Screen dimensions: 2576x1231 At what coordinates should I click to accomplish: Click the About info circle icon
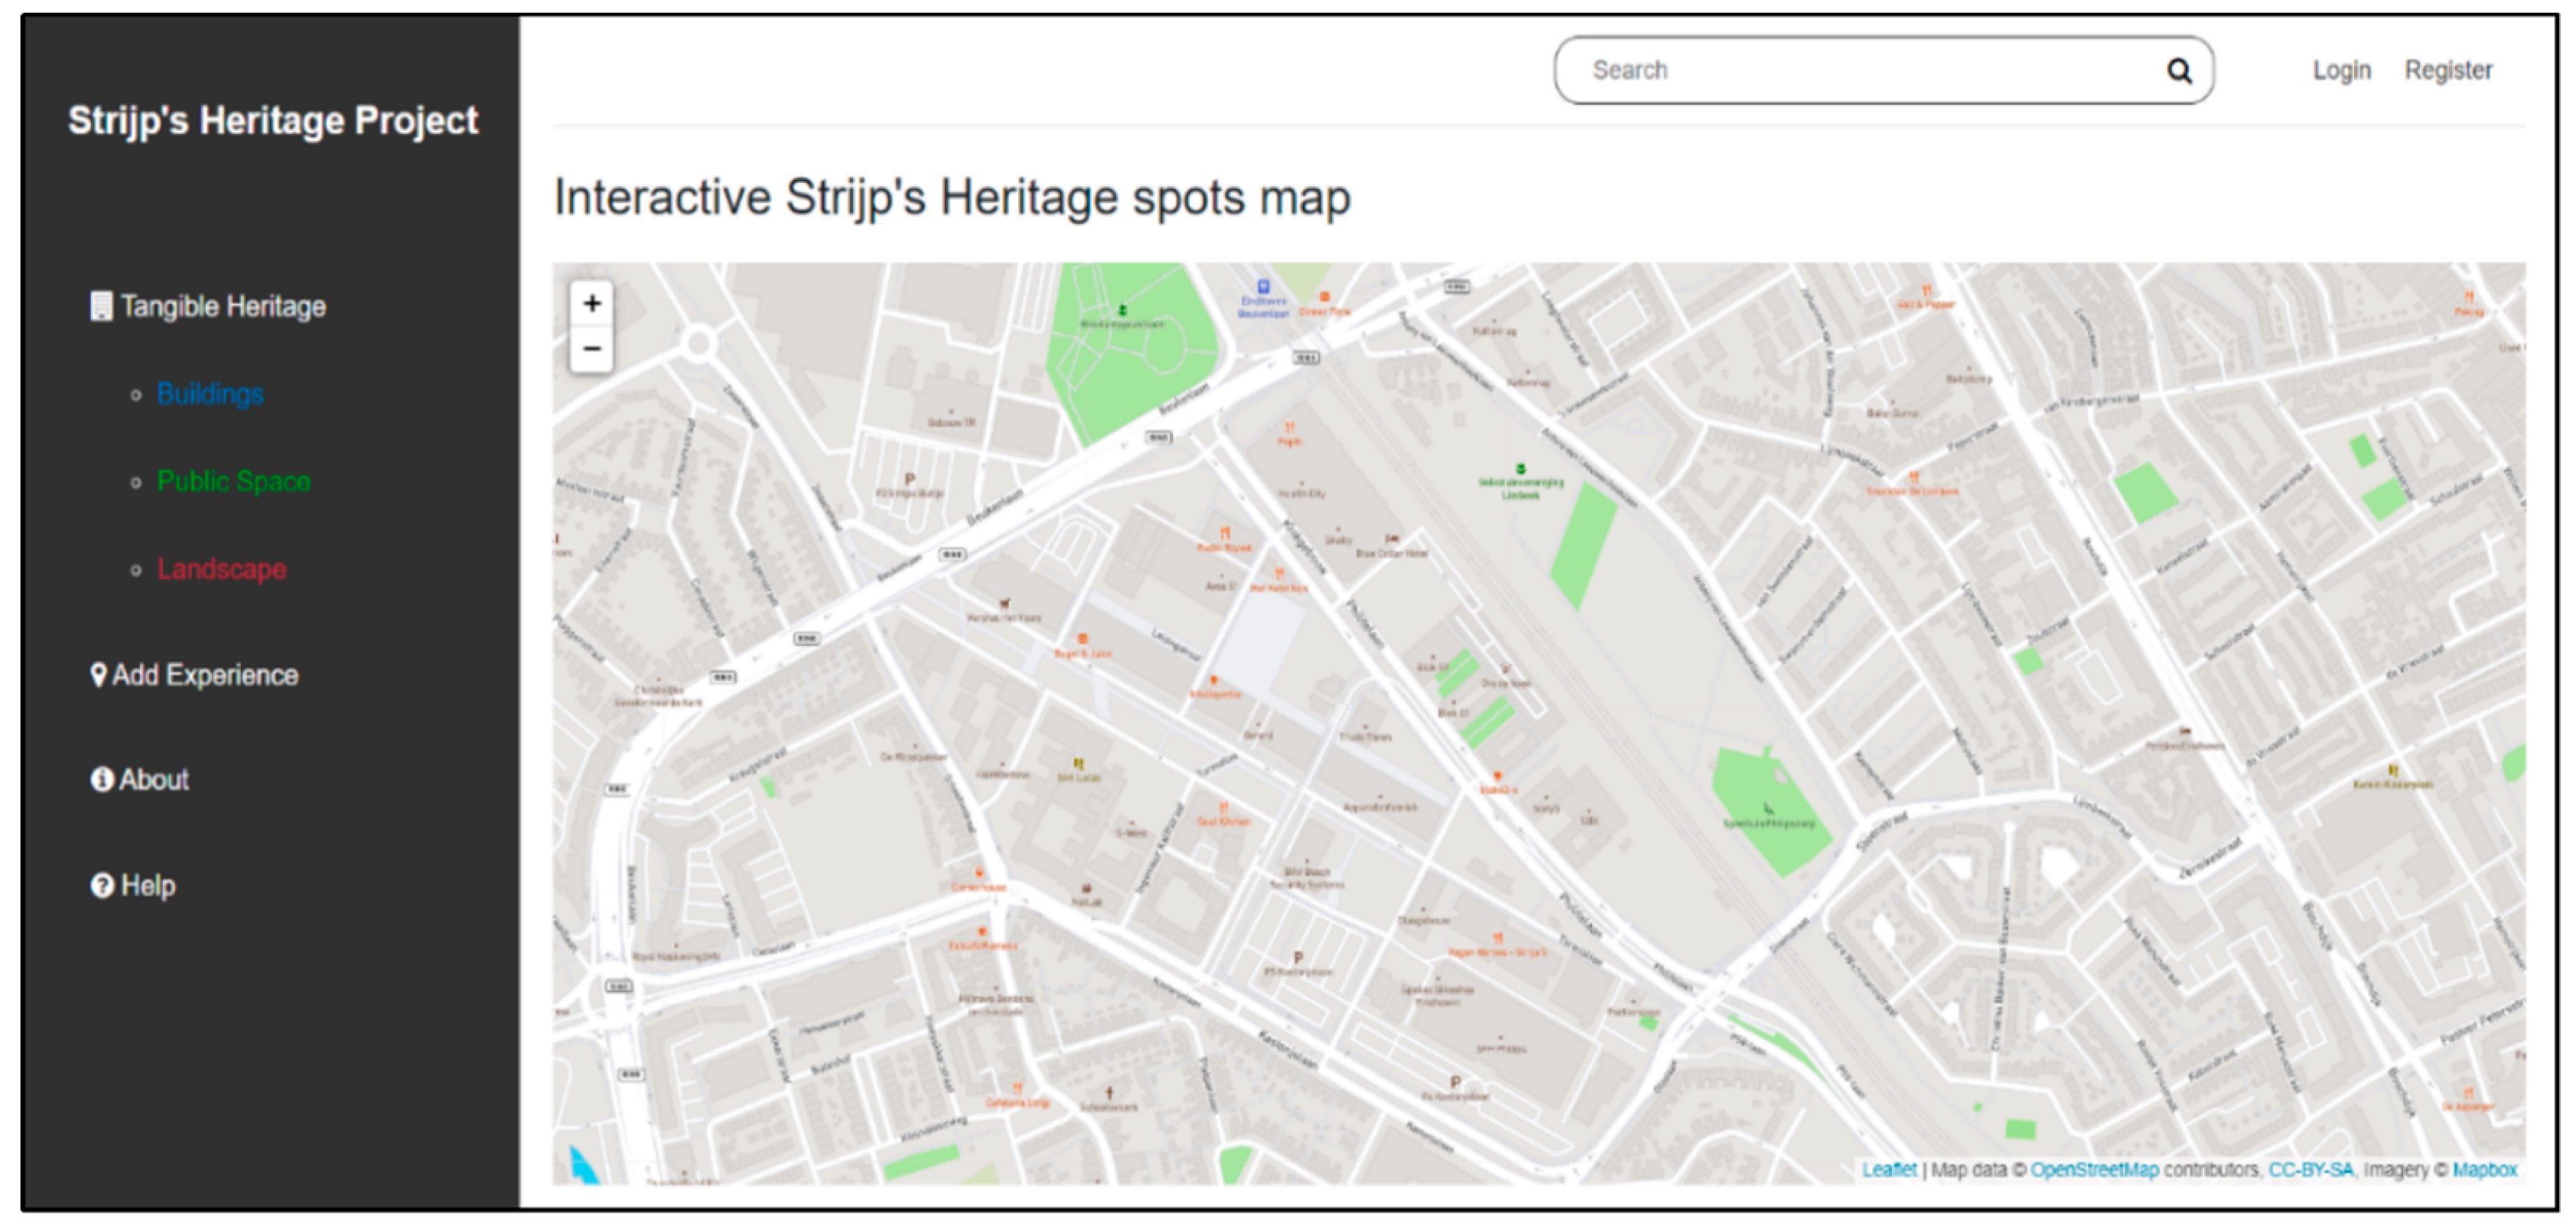pyautogui.click(x=102, y=779)
